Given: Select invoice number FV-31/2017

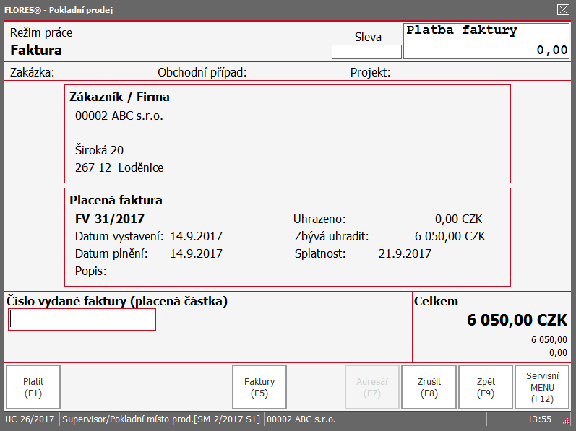Looking at the screenshot, I should tap(109, 219).
